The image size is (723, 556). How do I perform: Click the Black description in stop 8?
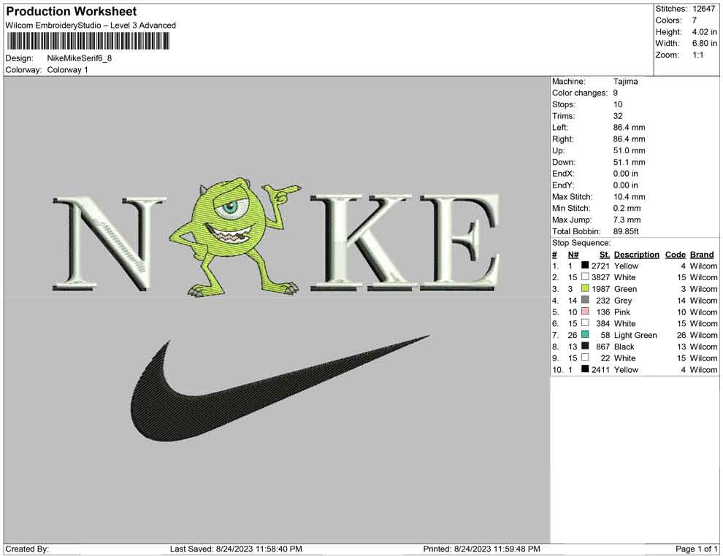click(x=624, y=347)
